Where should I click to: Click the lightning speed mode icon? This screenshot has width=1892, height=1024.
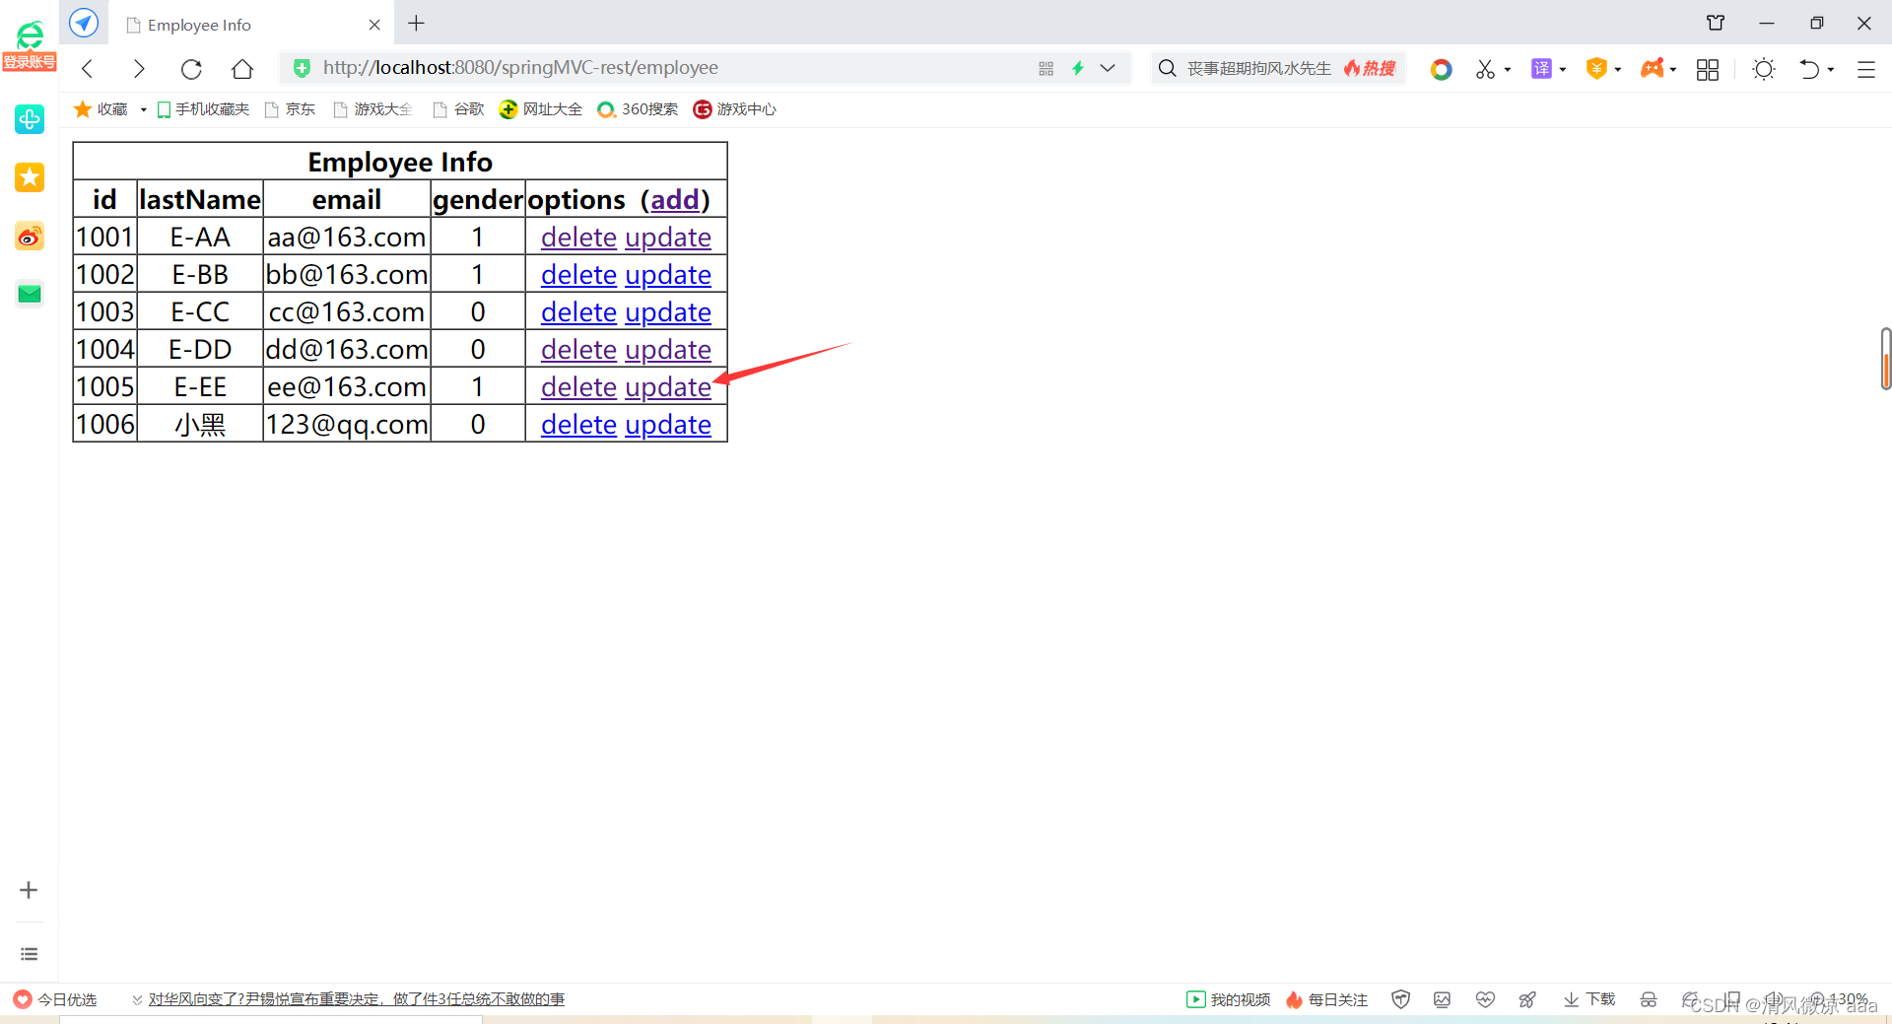click(1078, 68)
